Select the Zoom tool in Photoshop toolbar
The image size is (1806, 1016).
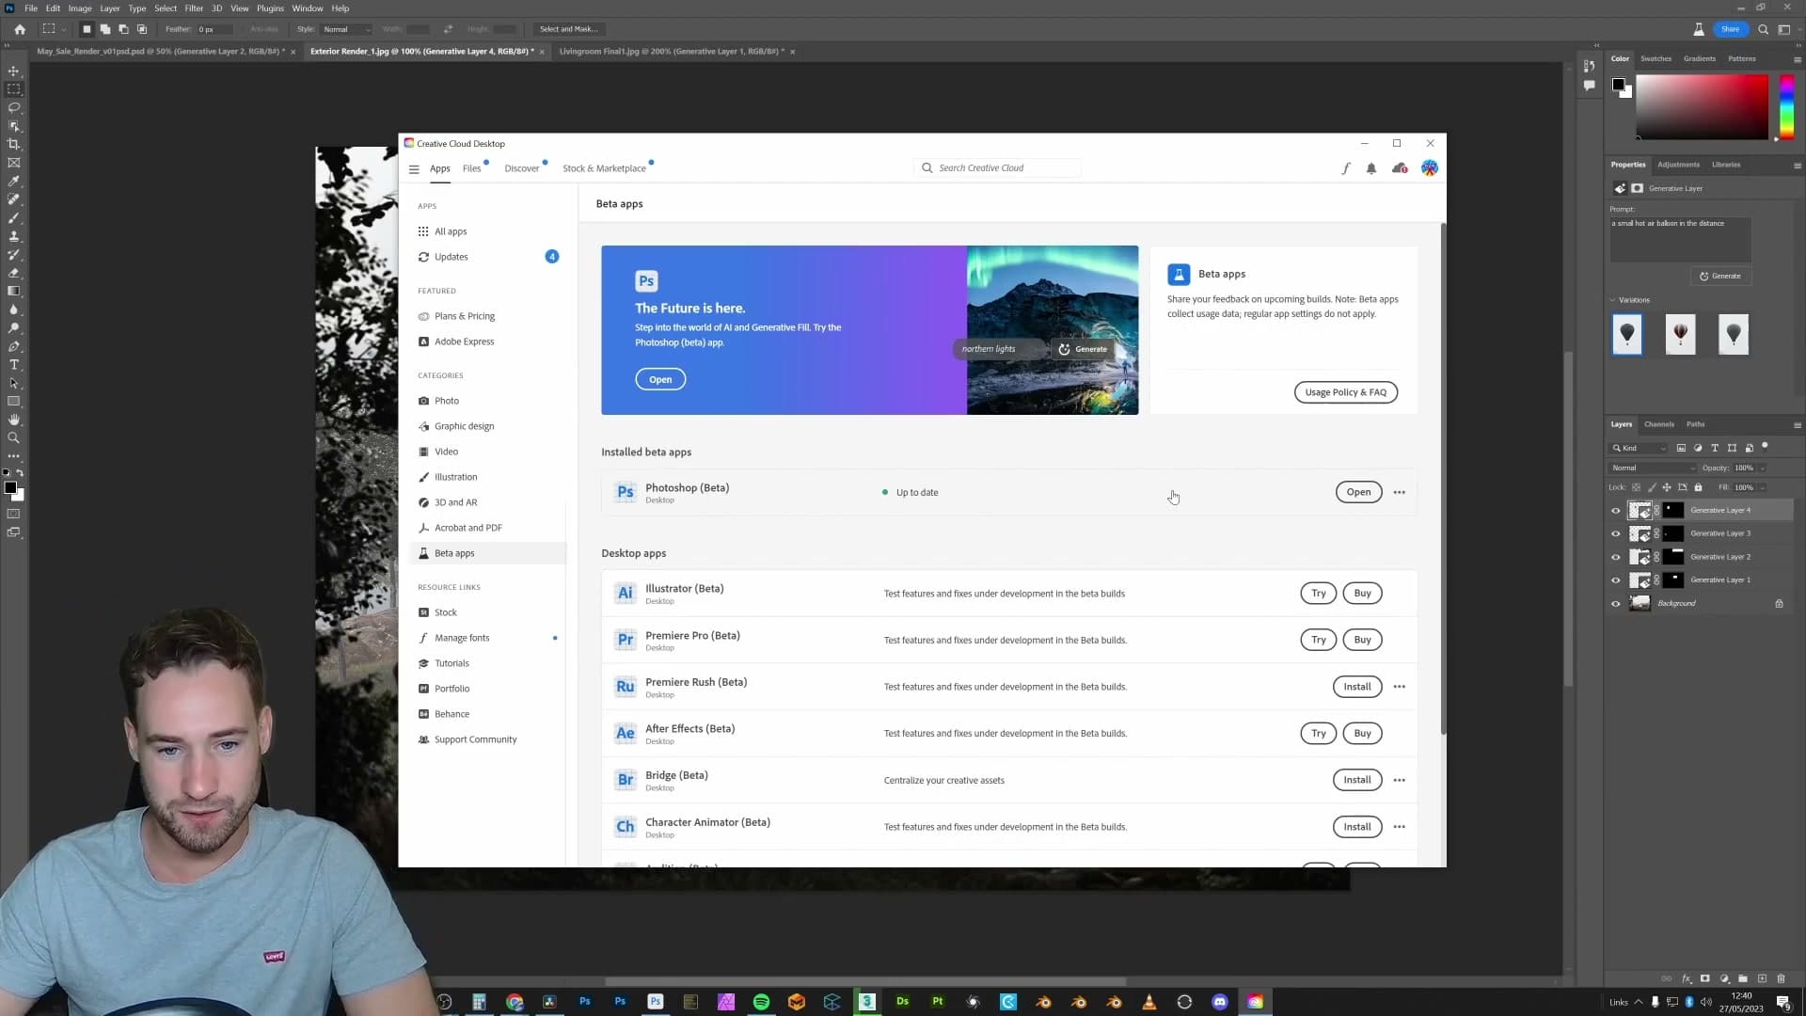pyautogui.click(x=13, y=437)
